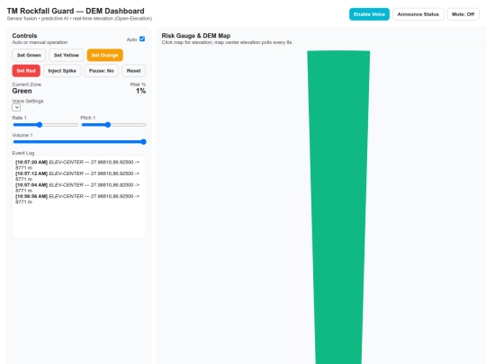Click the Set Red button
486x364 pixels.
coord(26,71)
